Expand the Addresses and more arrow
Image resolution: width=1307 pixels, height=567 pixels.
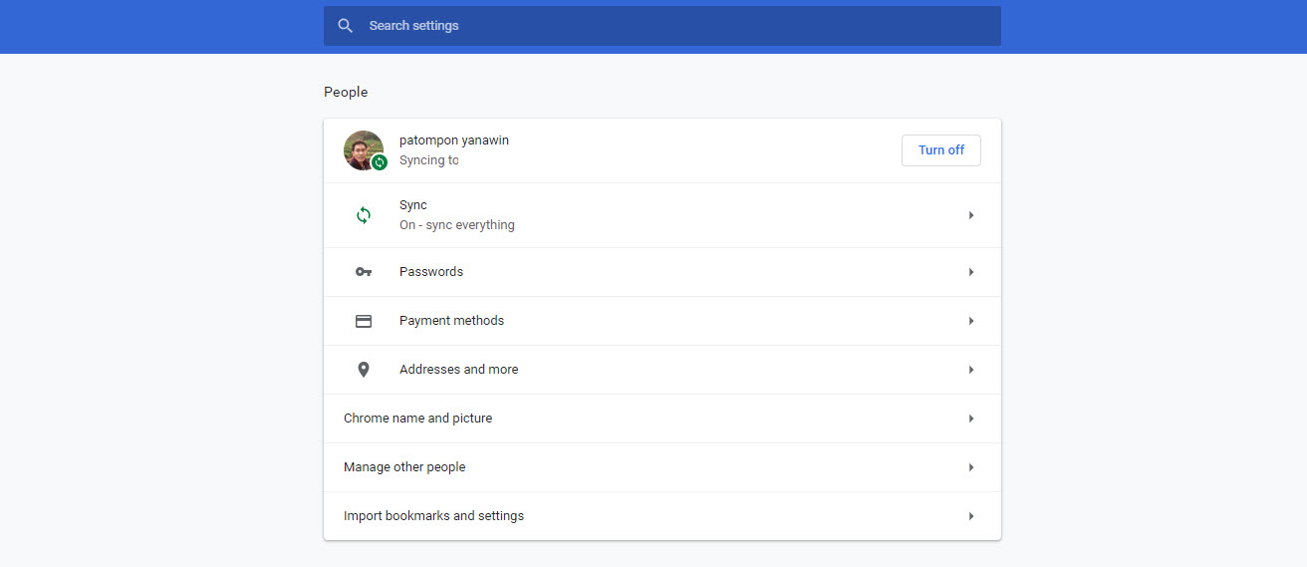[x=971, y=370]
